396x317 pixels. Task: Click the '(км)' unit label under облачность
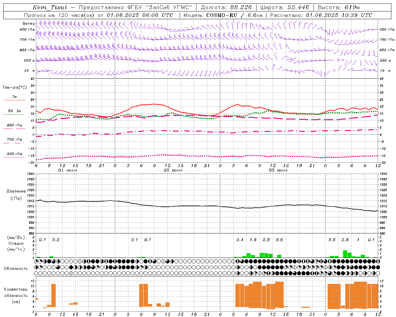pyautogui.click(x=16, y=302)
